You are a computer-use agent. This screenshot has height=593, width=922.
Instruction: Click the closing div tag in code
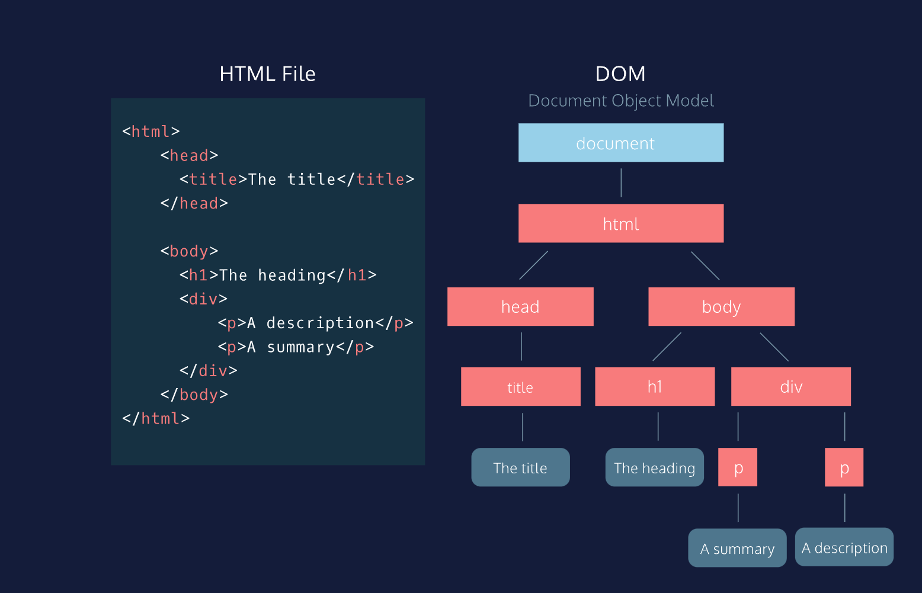[208, 371]
